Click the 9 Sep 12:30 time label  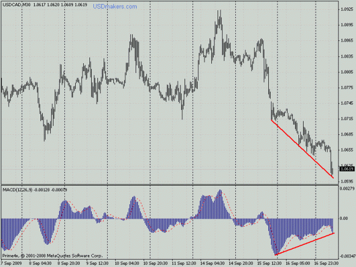[97, 263]
